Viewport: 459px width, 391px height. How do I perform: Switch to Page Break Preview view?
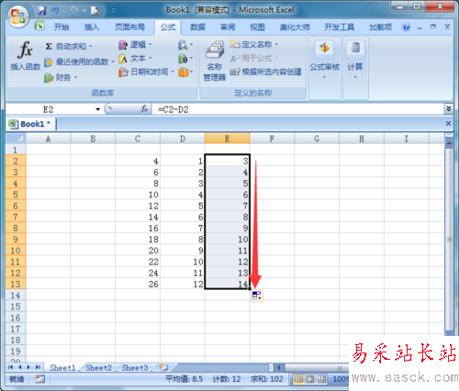point(321,379)
